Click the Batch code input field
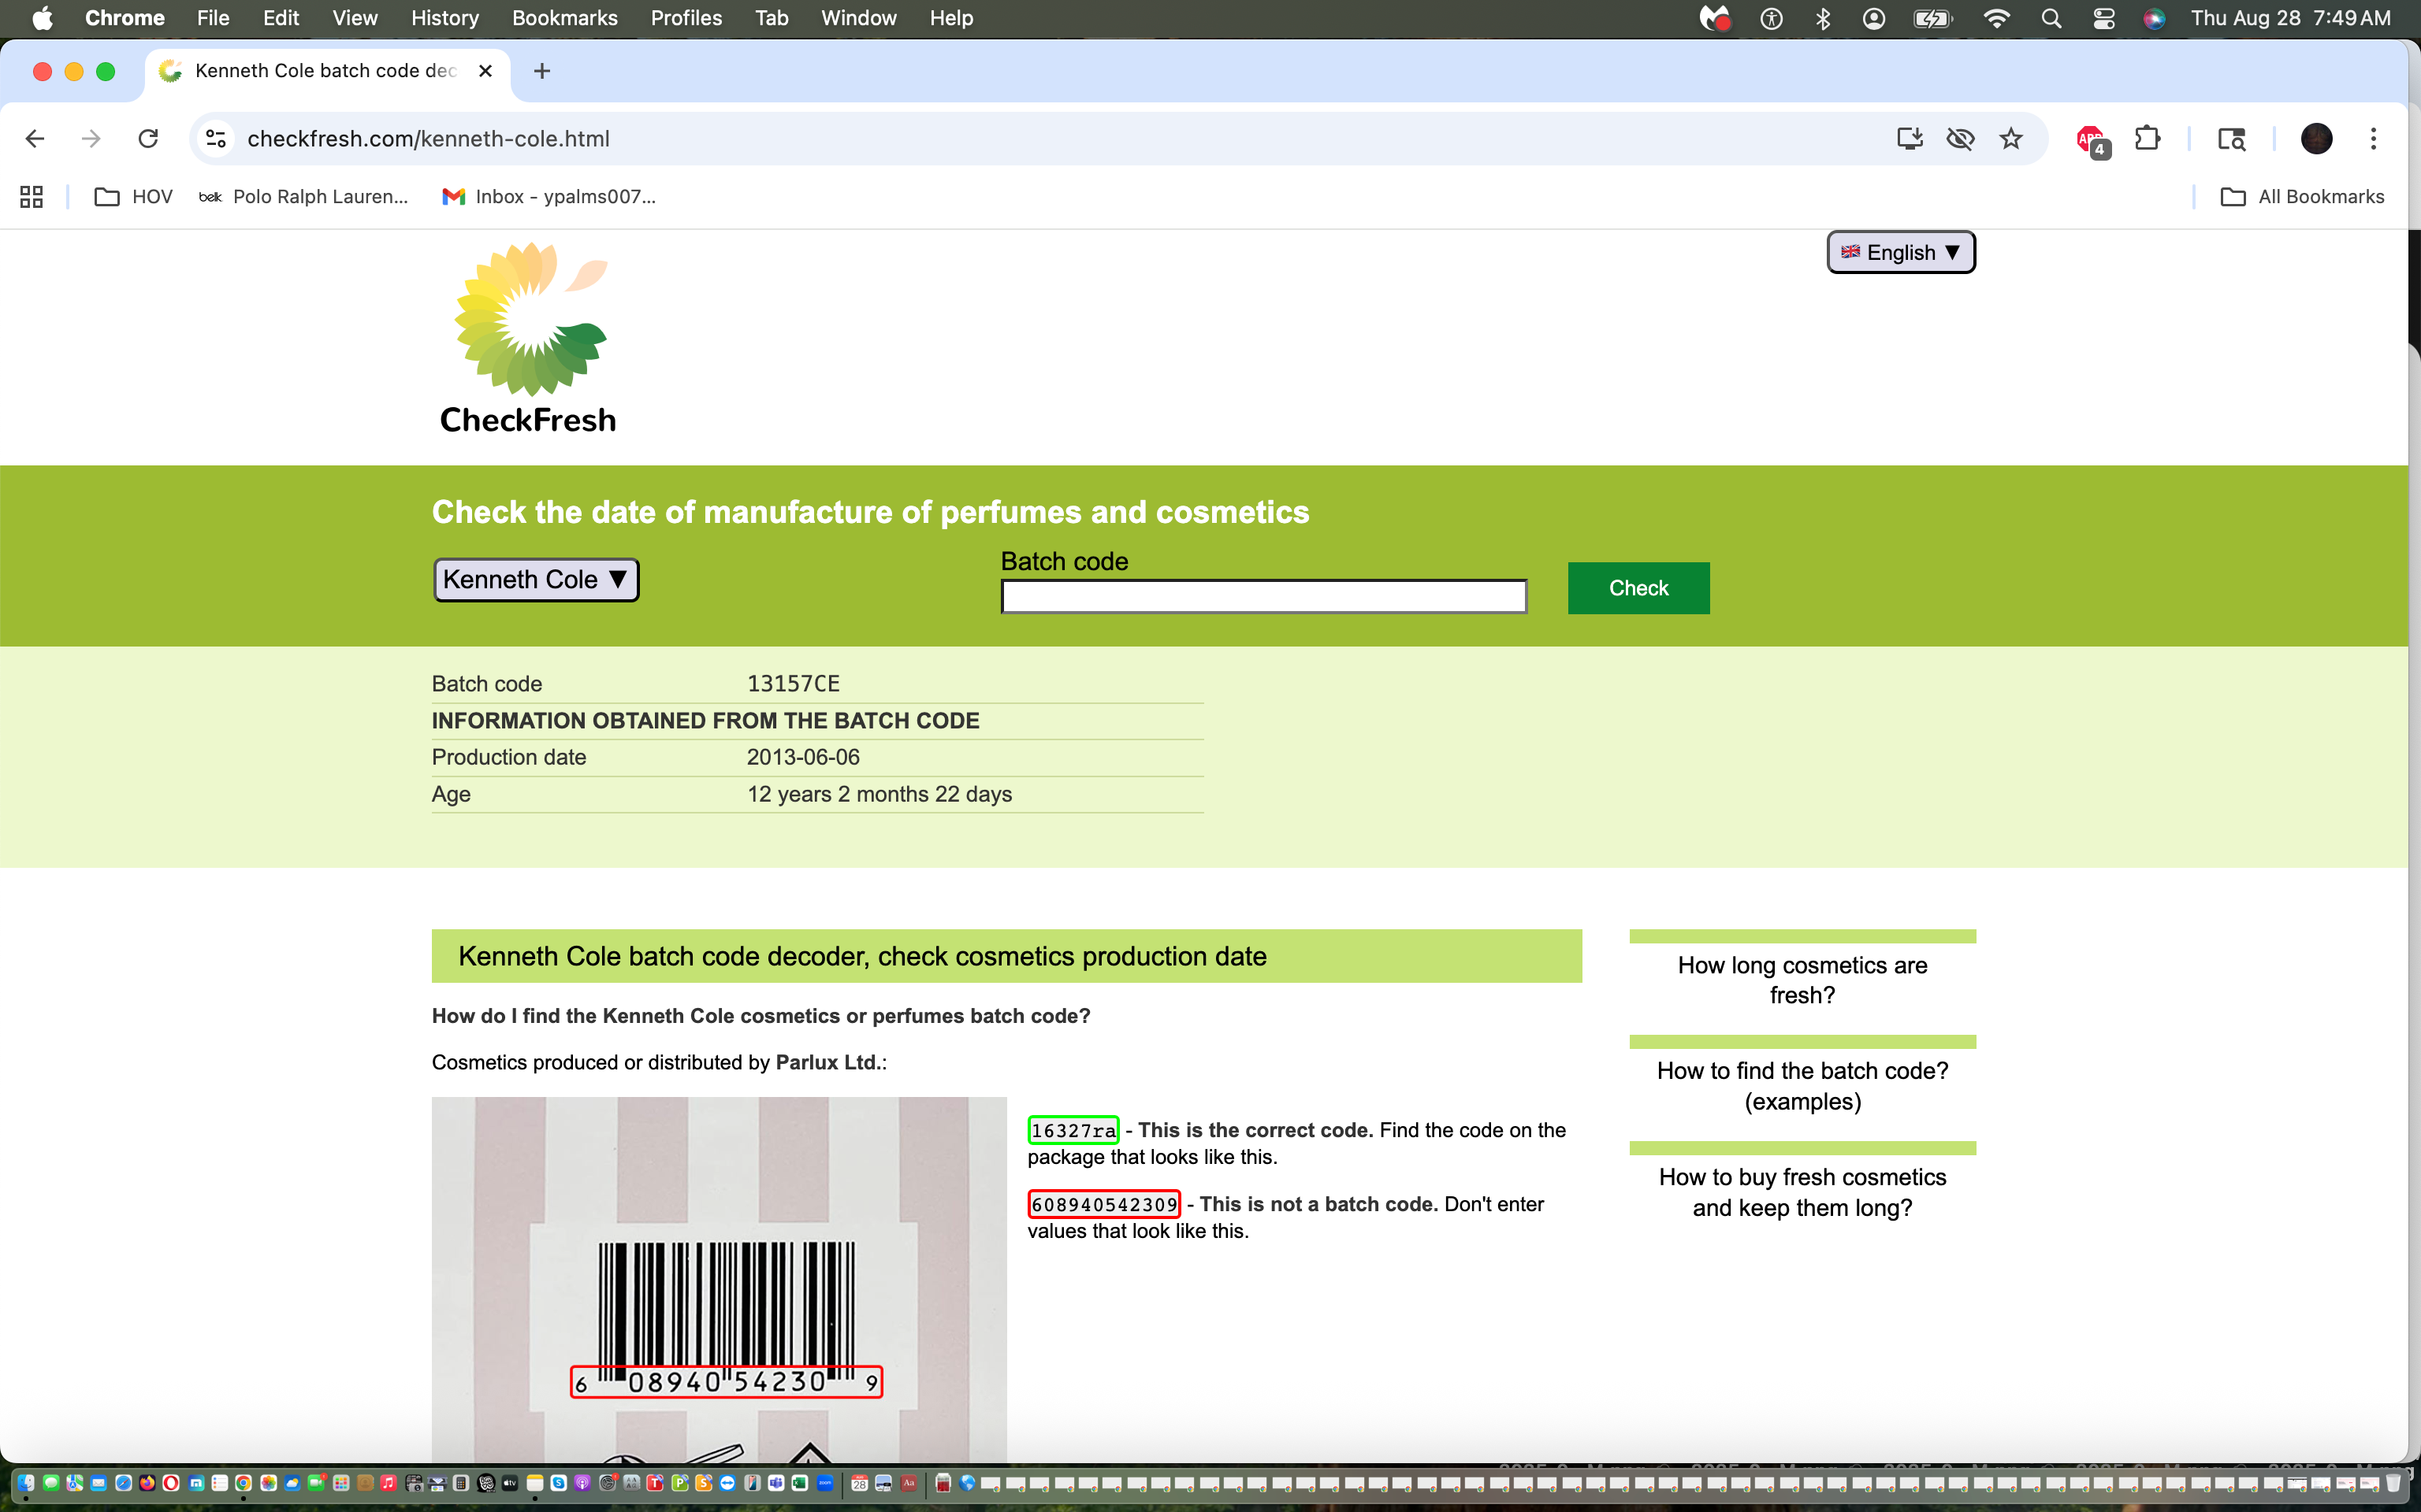This screenshot has width=2421, height=1512. pyautogui.click(x=1263, y=597)
